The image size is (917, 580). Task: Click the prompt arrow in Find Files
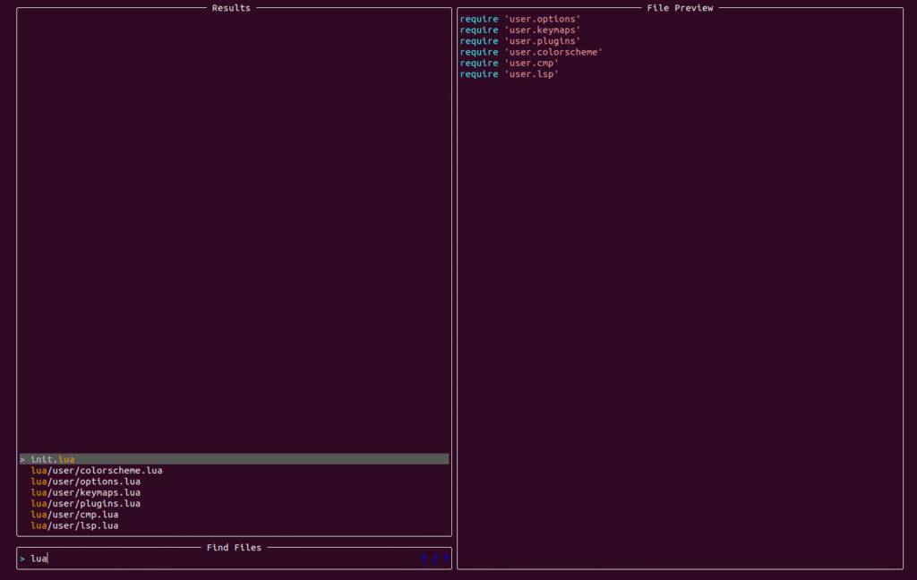point(22,559)
